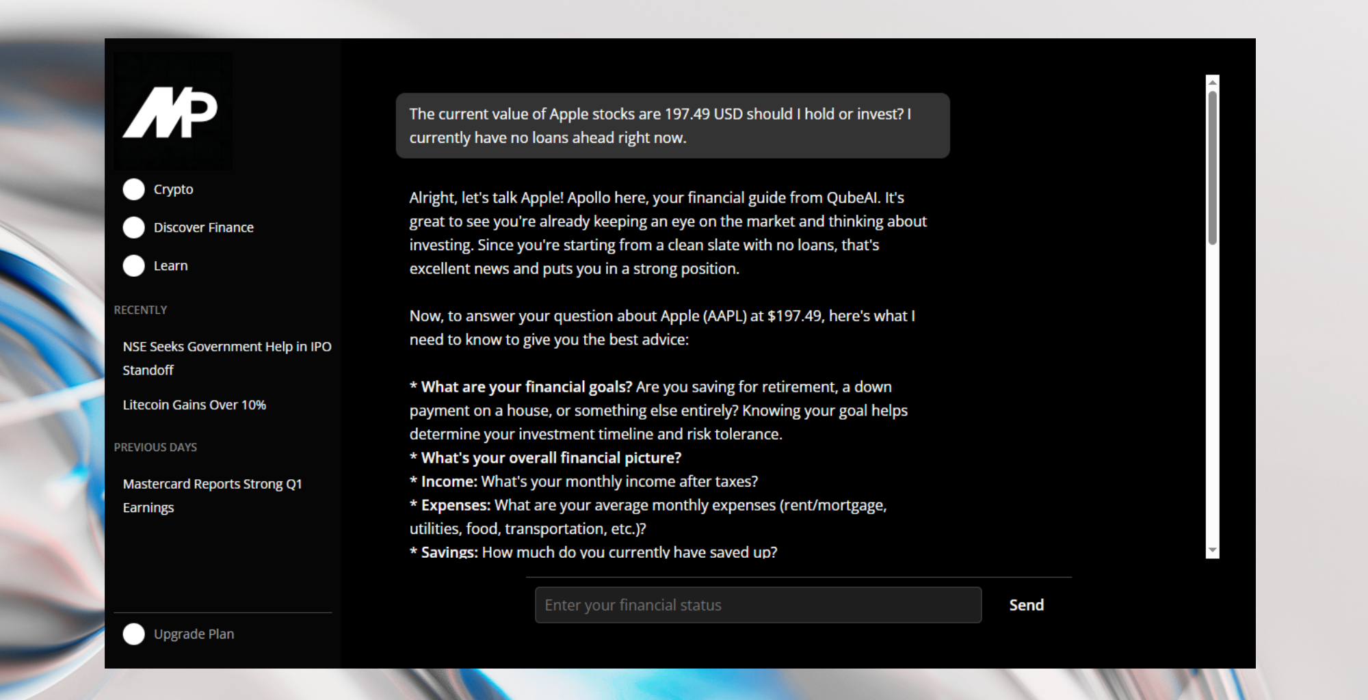Click the user message about Apple stocks
1368x700 pixels.
click(672, 126)
